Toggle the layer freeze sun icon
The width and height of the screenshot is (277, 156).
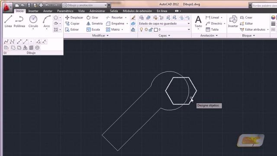pyautogui.click(x=146, y=29)
